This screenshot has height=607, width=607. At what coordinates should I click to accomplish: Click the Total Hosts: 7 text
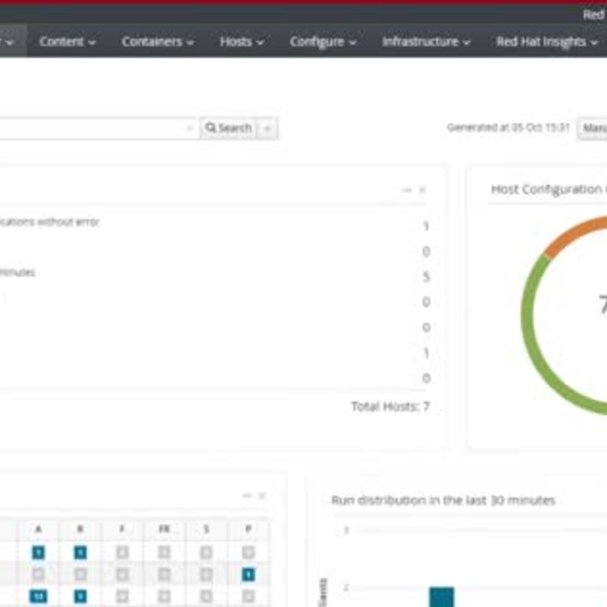pyautogui.click(x=390, y=406)
